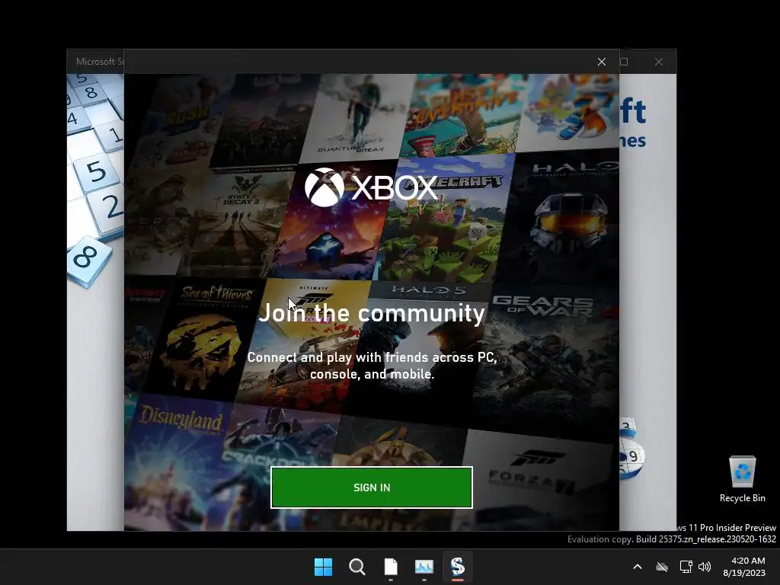
Task: Click the Connect and play with friends text
Action: click(x=372, y=366)
